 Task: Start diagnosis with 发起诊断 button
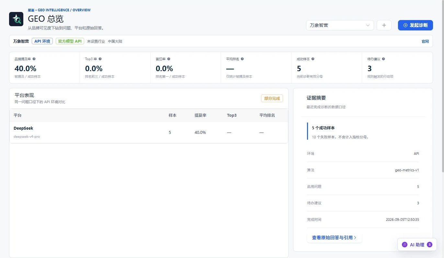point(415,25)
